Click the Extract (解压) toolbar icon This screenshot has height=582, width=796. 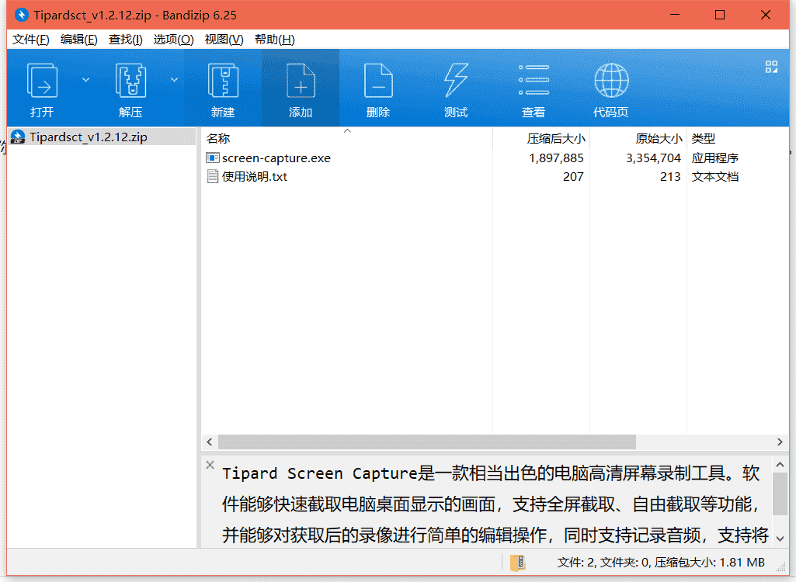pyautogui.click(x=130, y=81)
